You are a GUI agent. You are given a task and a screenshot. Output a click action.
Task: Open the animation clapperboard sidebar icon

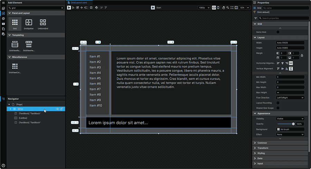pos(3,24)
